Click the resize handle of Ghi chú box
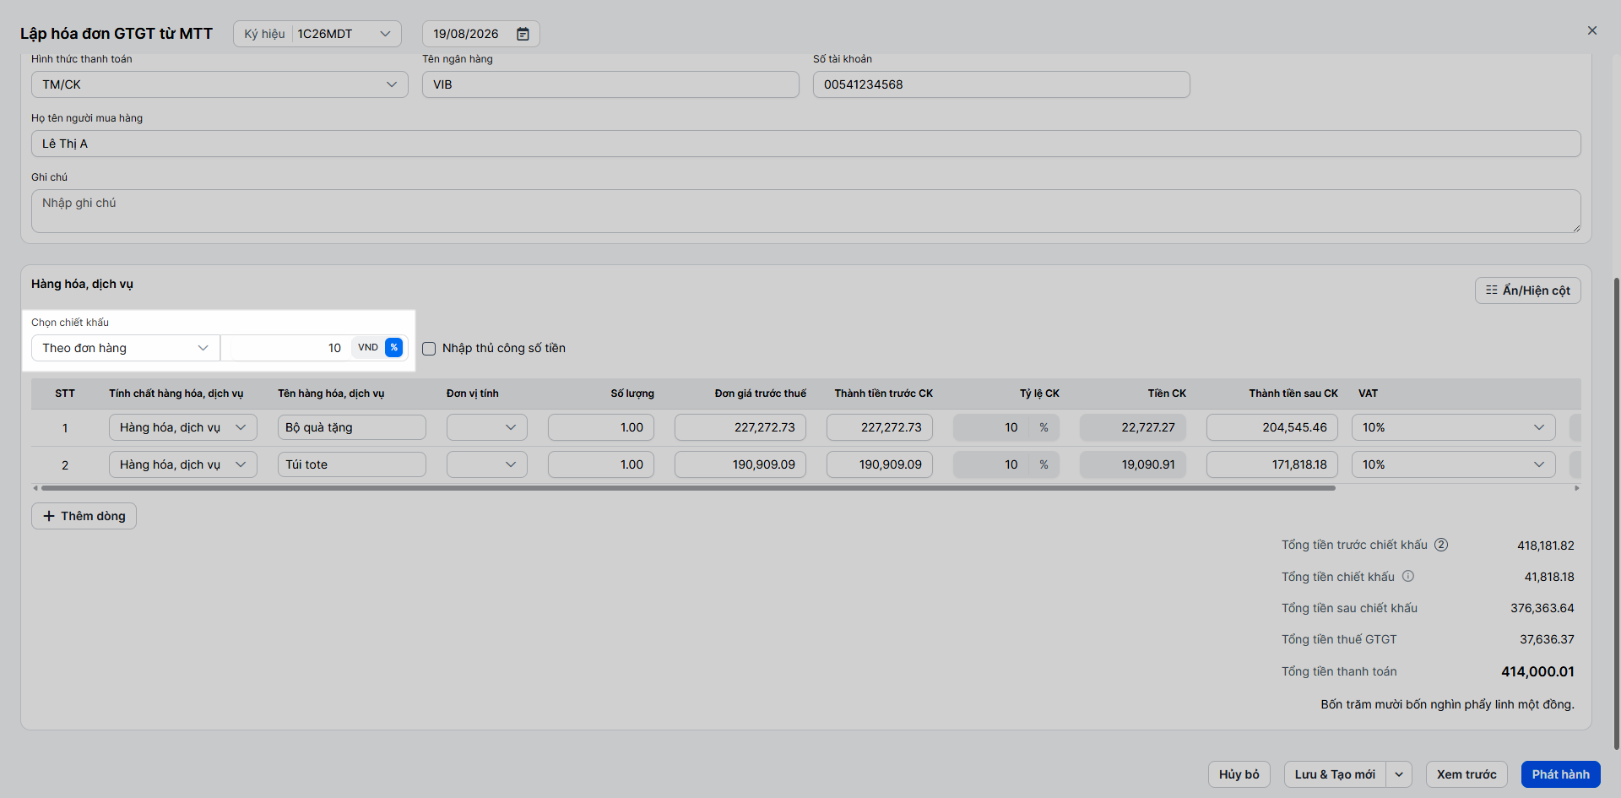 [1576, 228]
